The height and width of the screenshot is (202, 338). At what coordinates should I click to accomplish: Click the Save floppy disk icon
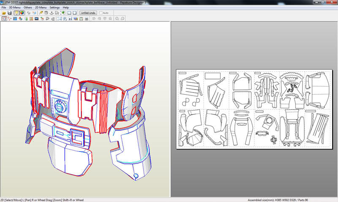click(9, 13)
